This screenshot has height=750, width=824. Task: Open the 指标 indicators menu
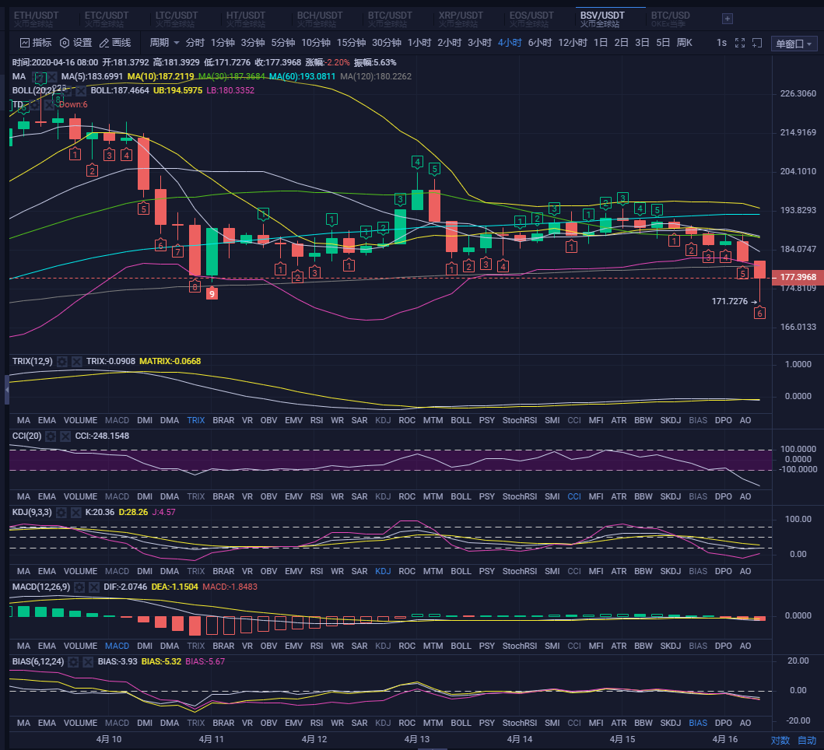(36, 43)
